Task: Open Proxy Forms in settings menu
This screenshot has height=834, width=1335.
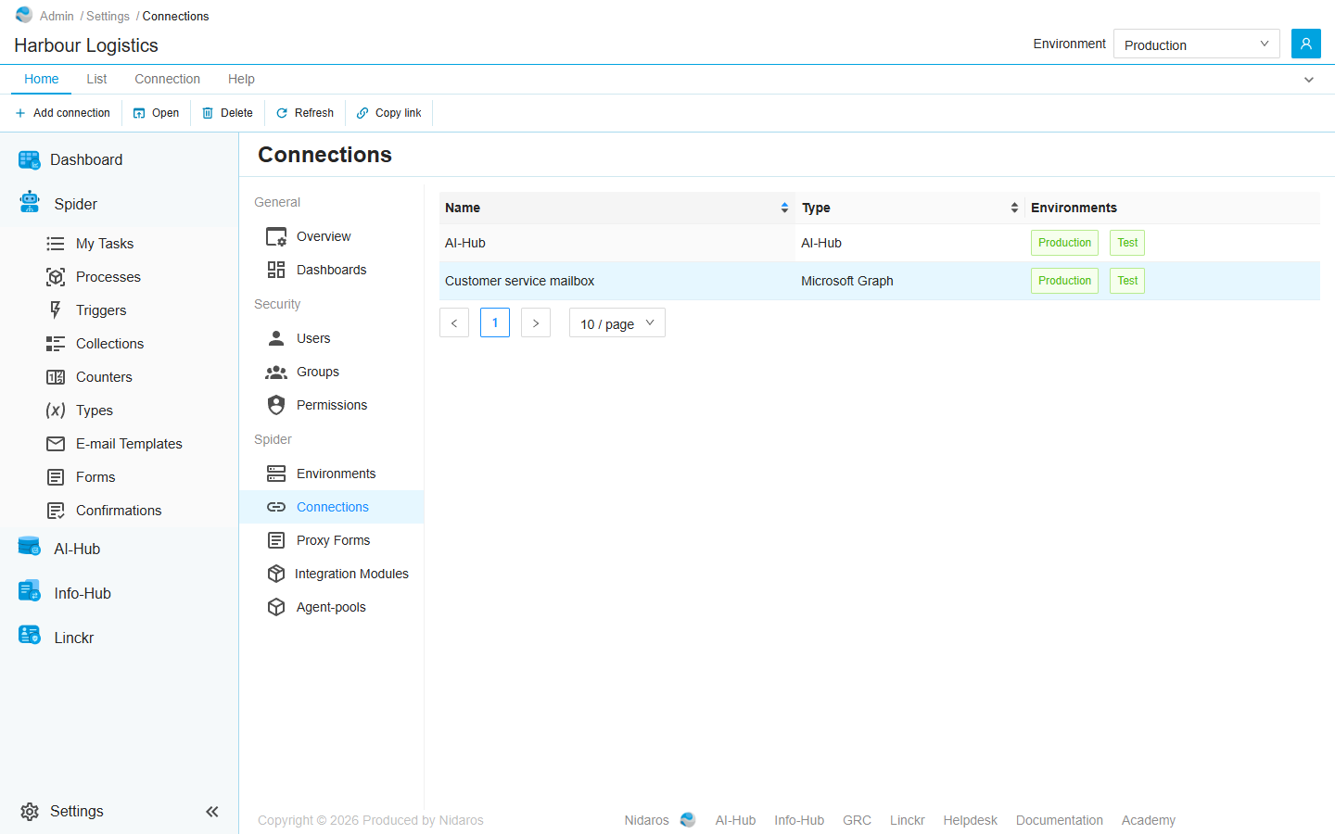Action: pyautogui.click(x=331, y=540)
